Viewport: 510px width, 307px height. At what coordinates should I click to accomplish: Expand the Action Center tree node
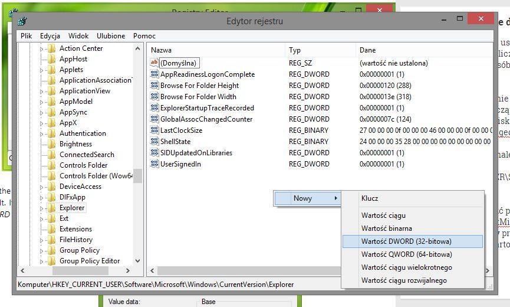pos(41,49)
